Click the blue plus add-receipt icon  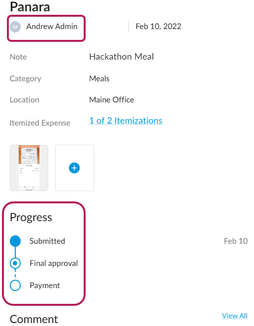pyautogui.click(x=74, y=168)
